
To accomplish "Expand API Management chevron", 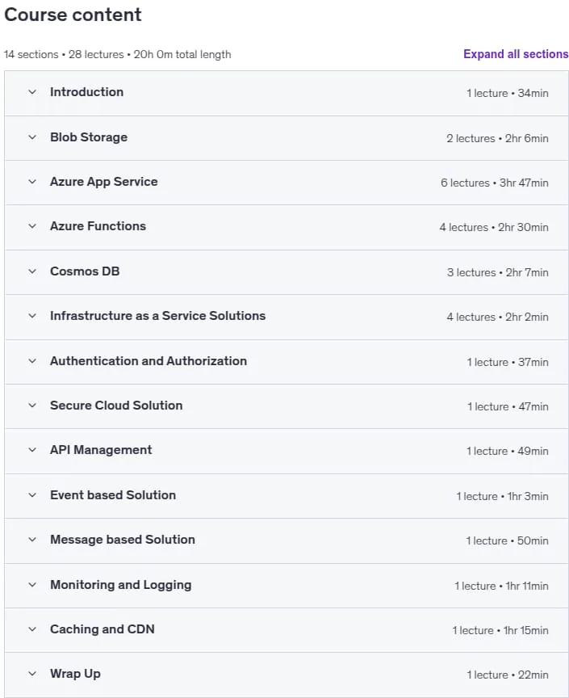I will pos(32,450).
